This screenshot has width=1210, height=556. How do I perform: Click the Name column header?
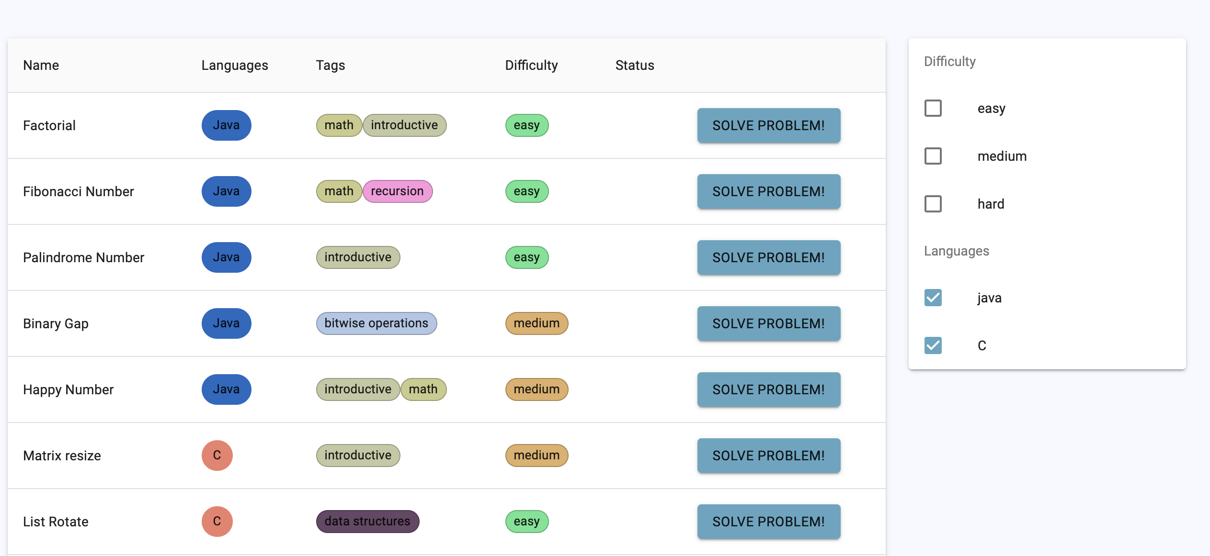pyautogui.click(x=41, y=65)
